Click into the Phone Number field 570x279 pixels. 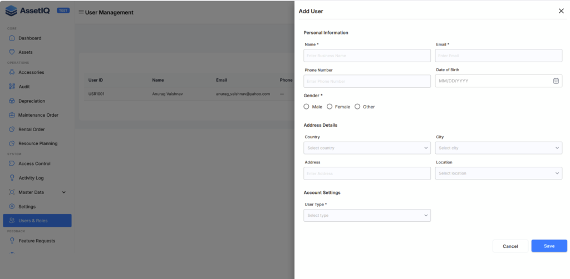pos(367,81)
